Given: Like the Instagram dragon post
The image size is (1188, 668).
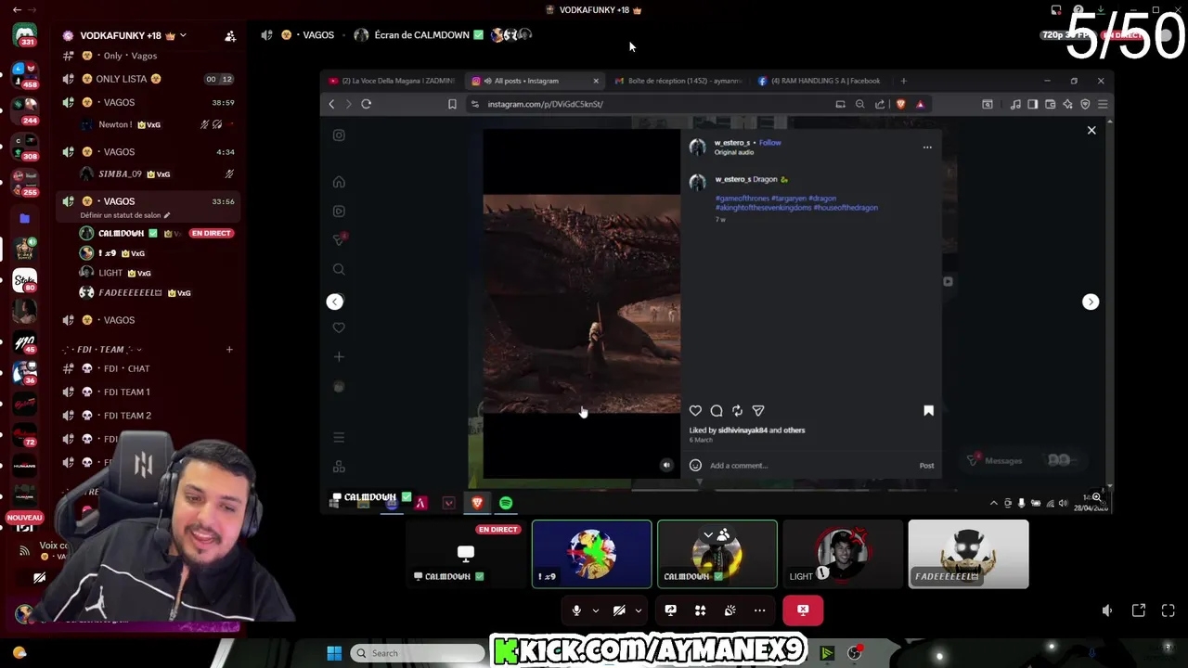Looking at the screenshot, I should click(x=695, y=411).
